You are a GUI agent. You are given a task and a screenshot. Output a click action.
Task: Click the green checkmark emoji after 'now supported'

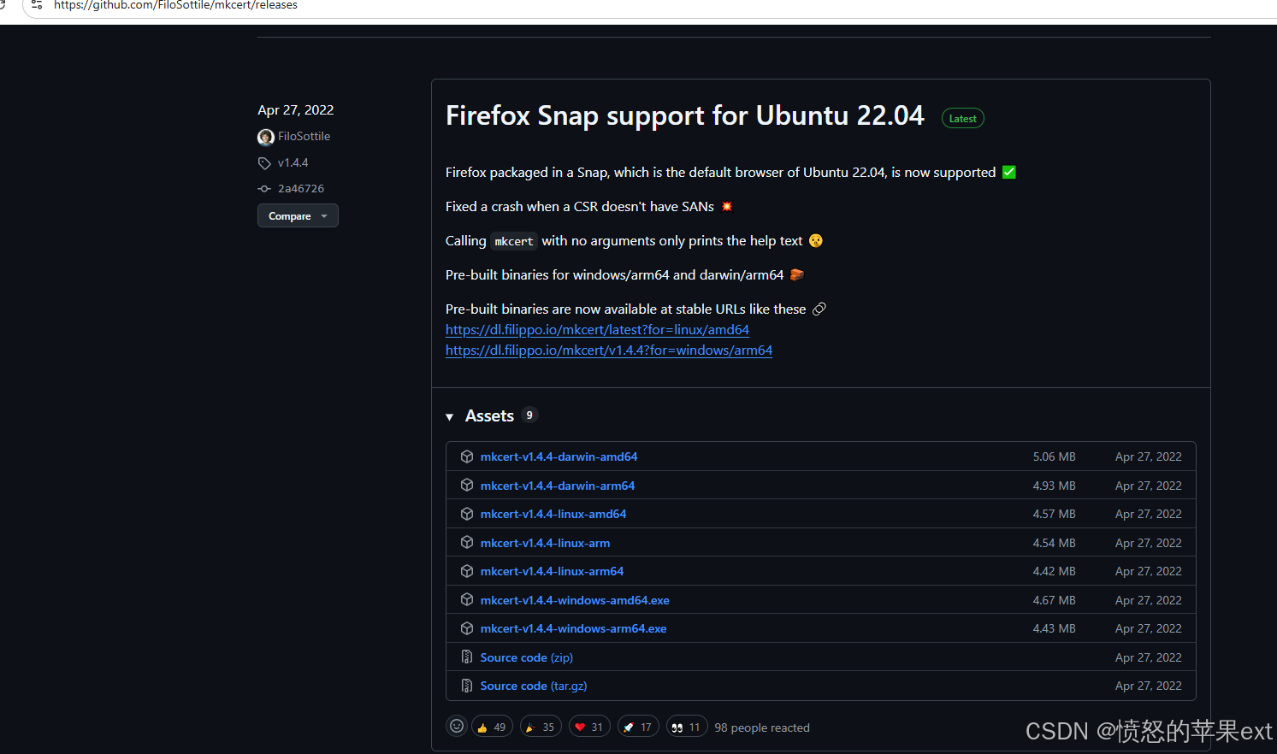pos(1009,172)
